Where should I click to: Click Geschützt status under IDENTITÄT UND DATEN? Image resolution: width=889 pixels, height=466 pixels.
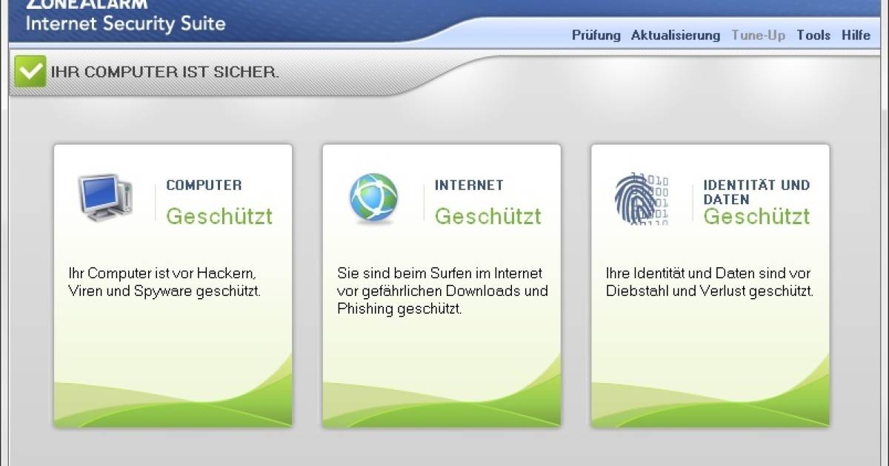click(x=756, y=216)
